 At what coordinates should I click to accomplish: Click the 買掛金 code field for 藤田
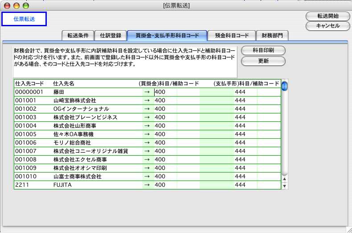165,92
